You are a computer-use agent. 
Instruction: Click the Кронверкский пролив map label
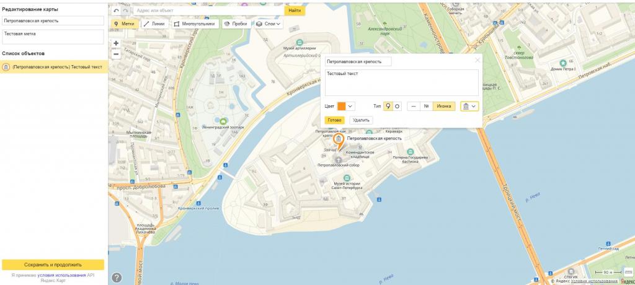(198, 208)
